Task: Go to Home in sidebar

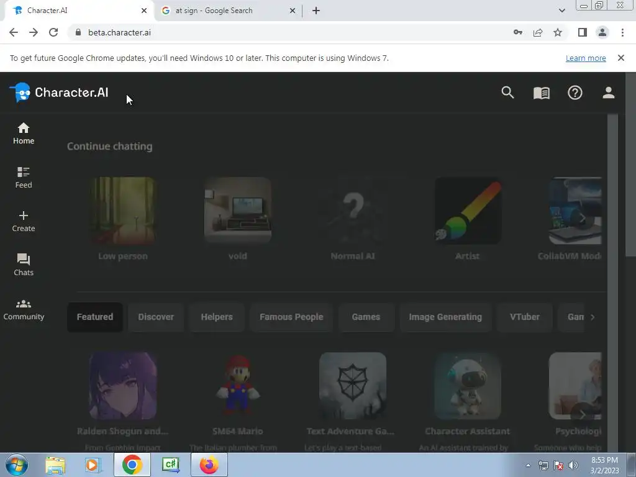Action: click(x=24, y=134)
